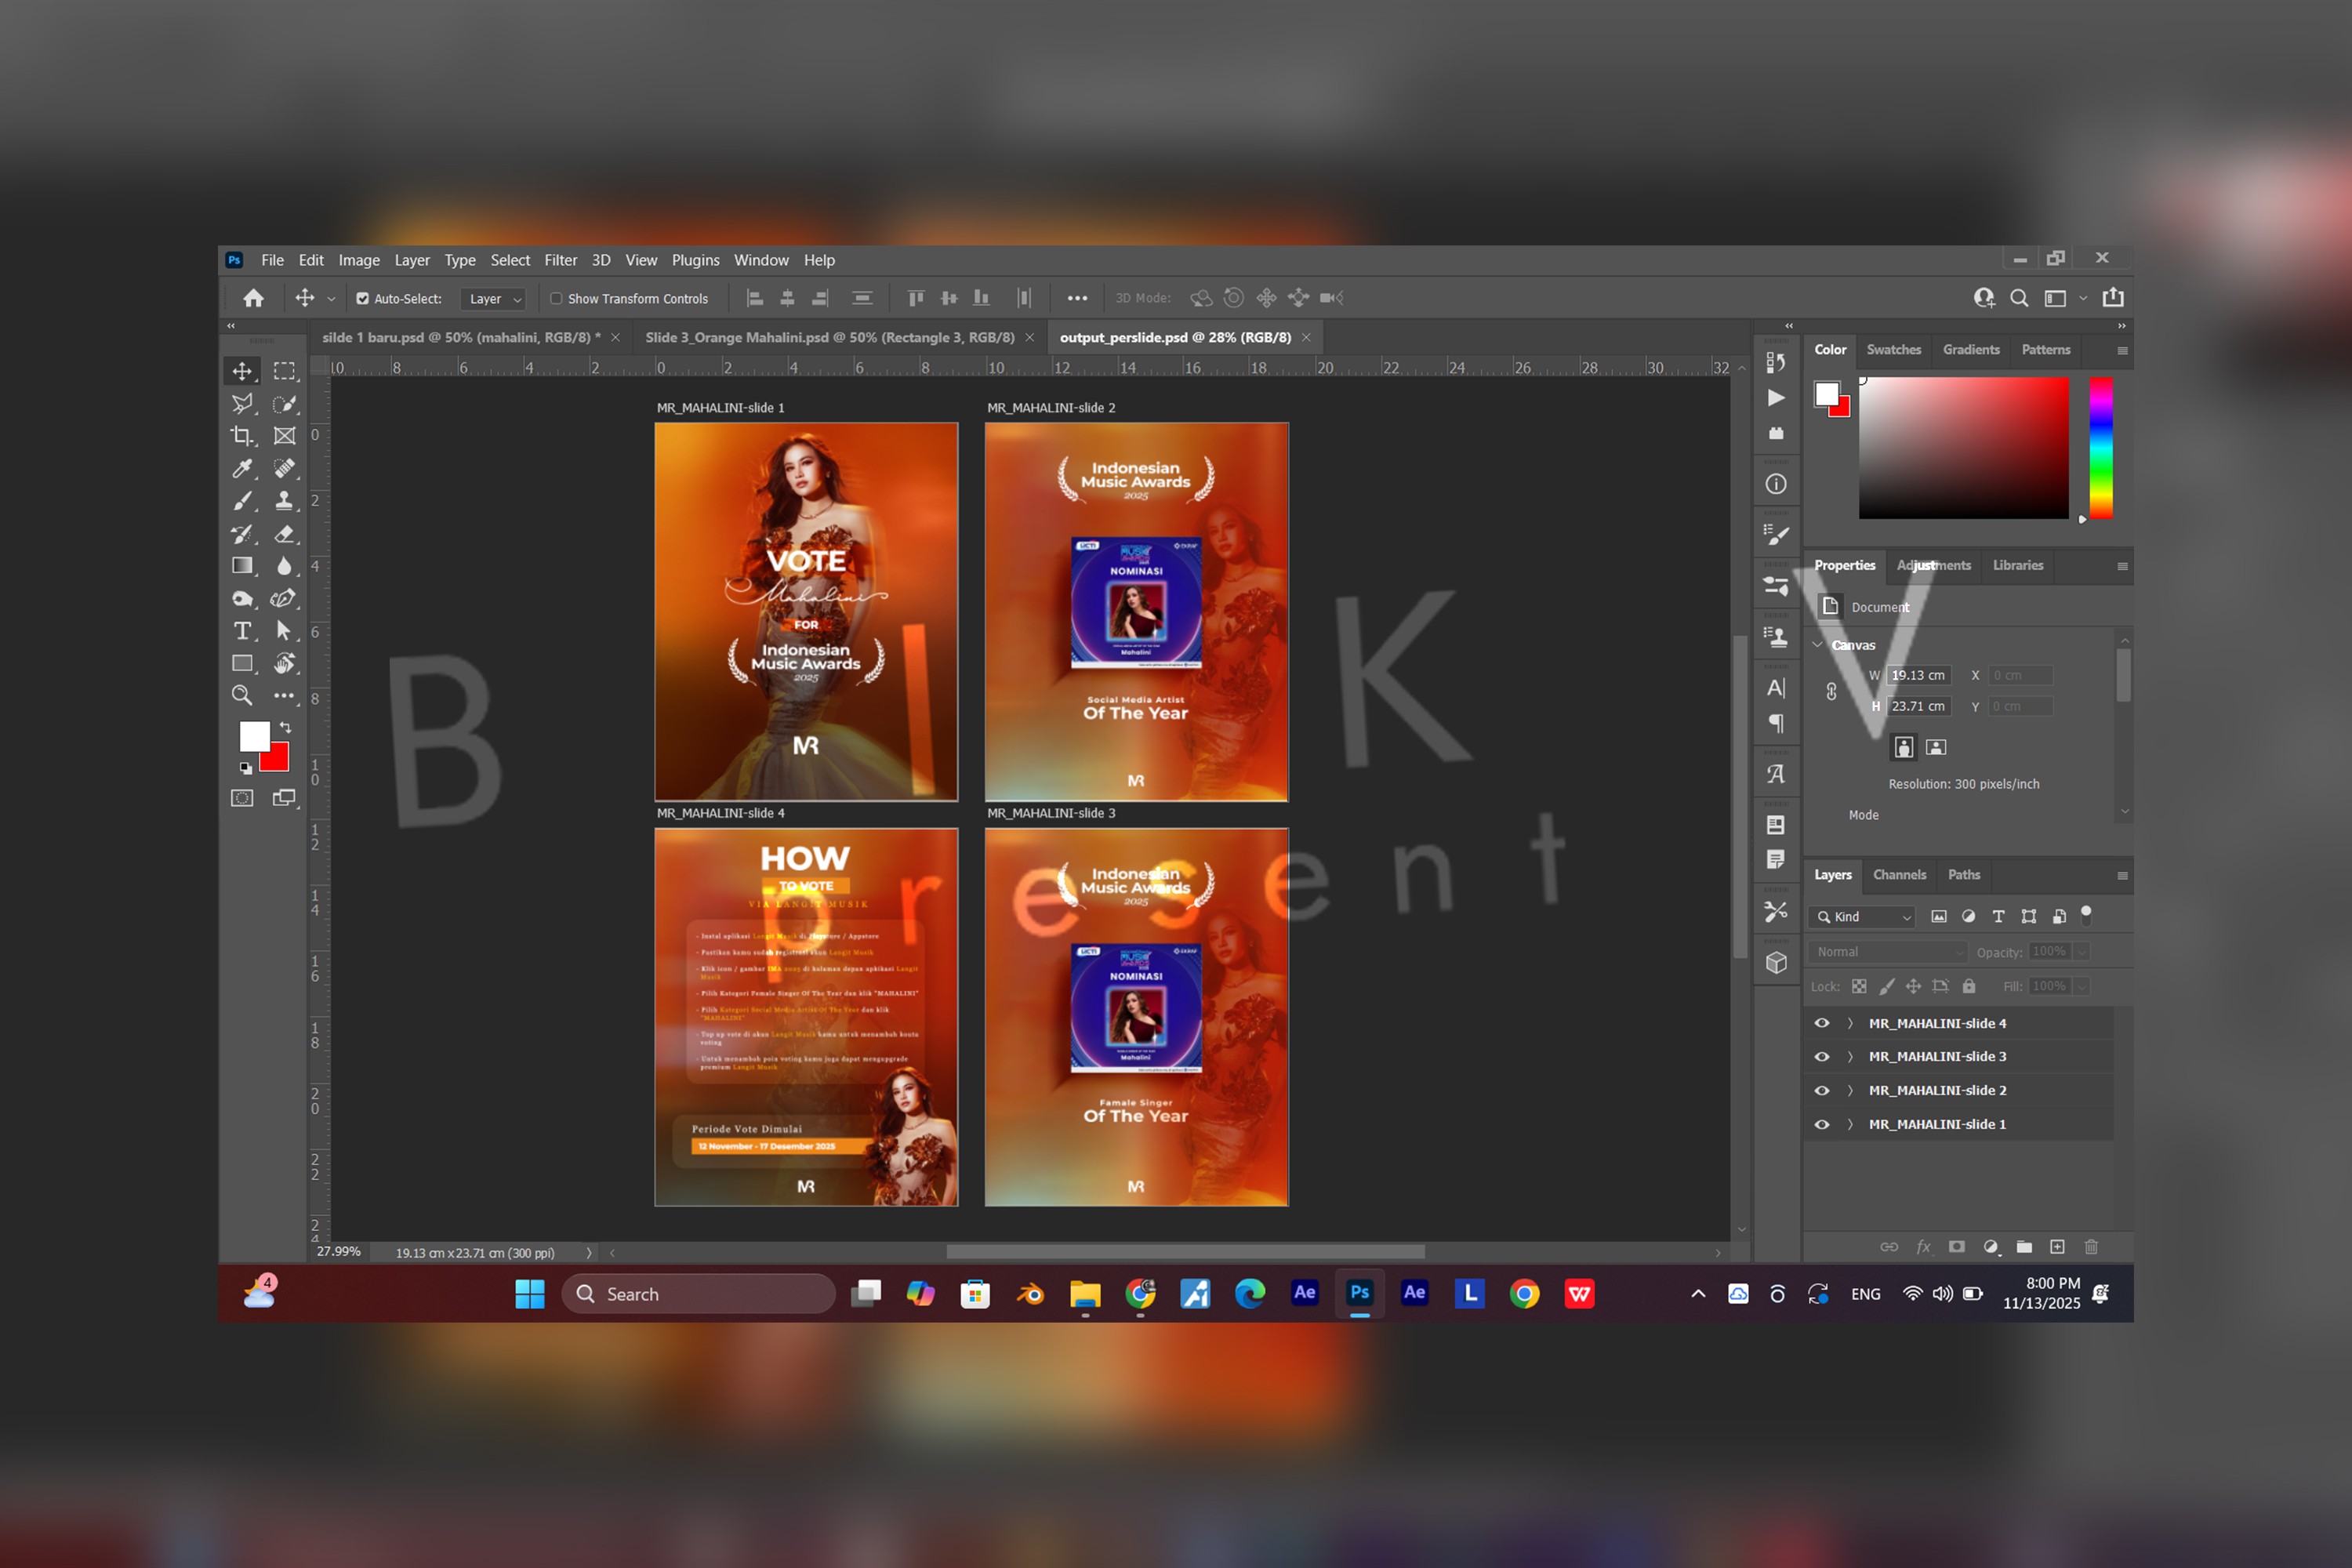Image resolution: width=2352 pixels, height=1568 pixels.
Task: Click the Search magnifier icon at top right
Action: (x=2019, y=298)
